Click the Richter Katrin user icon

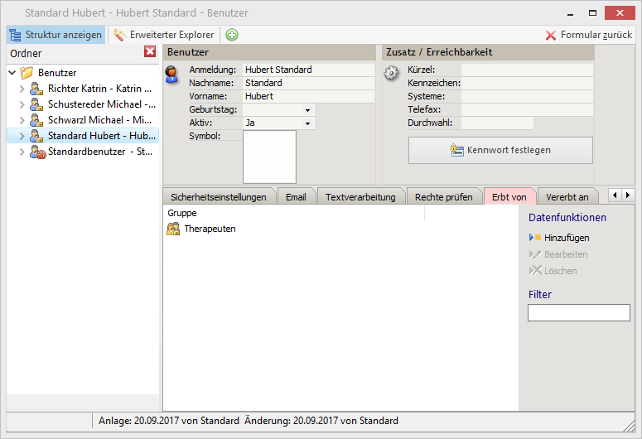pos(36,89)
